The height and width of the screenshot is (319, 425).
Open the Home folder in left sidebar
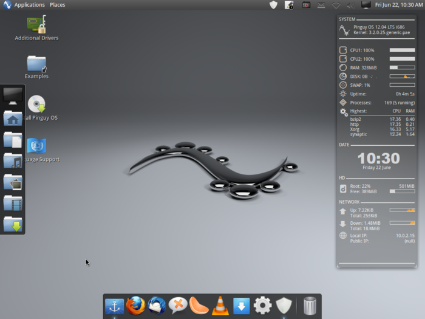[13, 118]
